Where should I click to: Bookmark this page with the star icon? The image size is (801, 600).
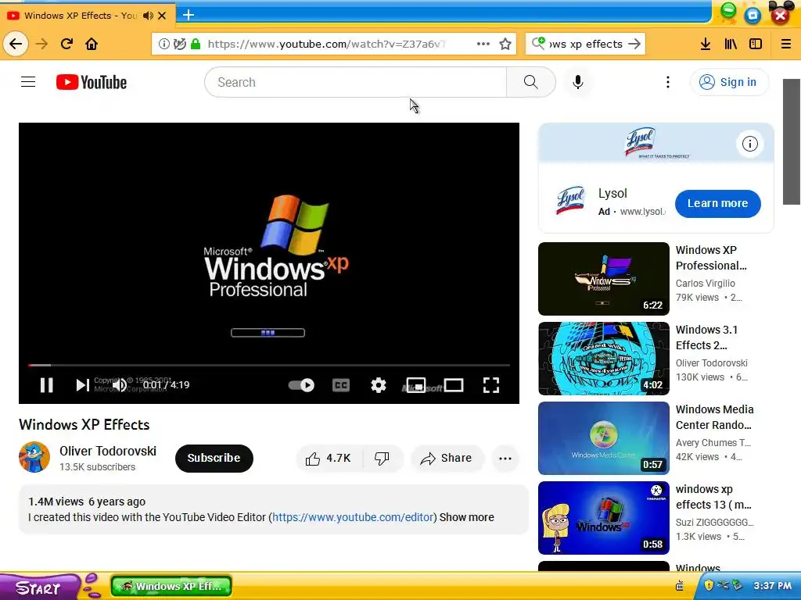pyautogui.click(x=505, y=44)
